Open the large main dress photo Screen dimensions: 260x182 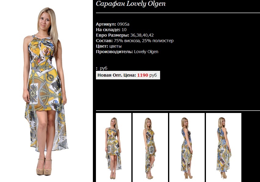click(46, 91)
